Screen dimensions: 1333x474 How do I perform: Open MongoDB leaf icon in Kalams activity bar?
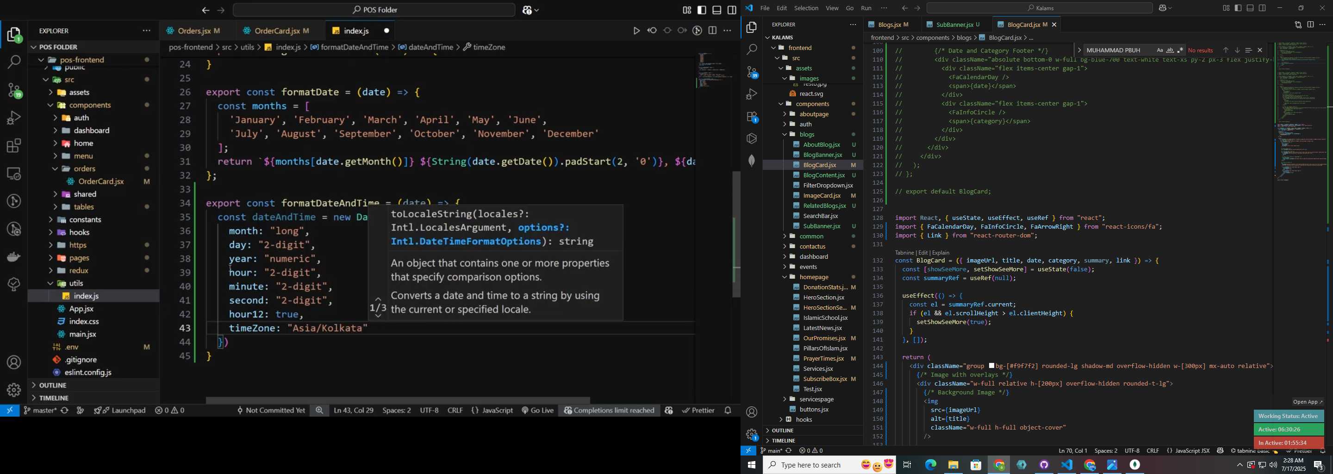752,161
